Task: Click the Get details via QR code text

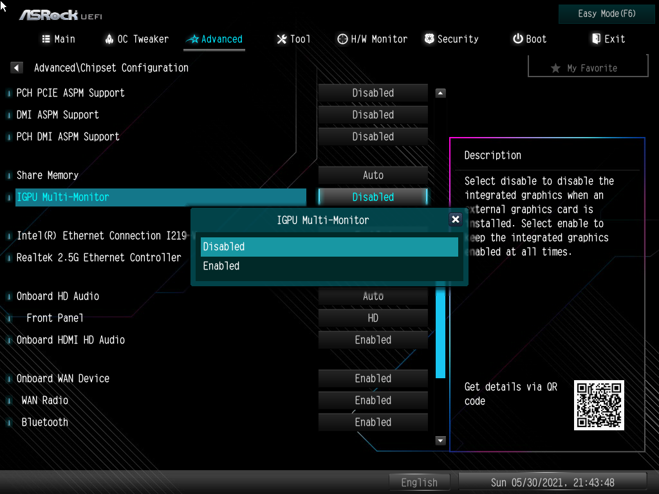Action: pyautogui.click(x=510, y=394)
